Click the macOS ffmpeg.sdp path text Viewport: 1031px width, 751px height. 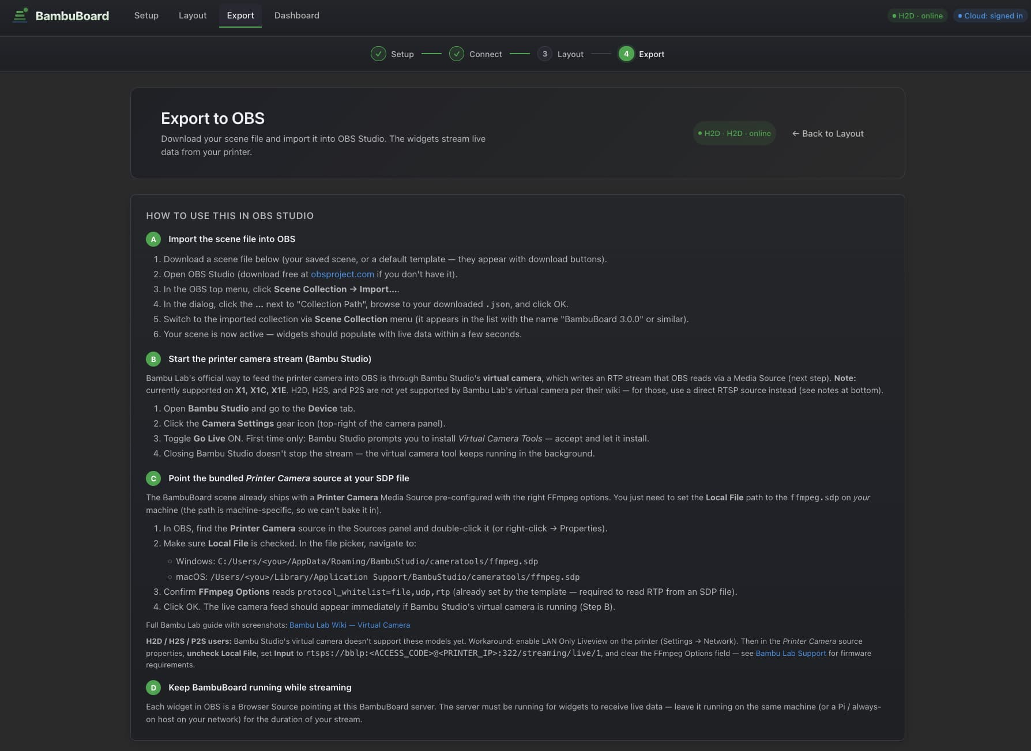pos(395,577)
